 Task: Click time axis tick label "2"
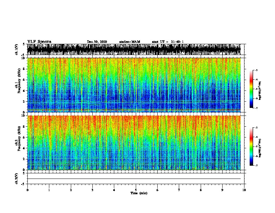click(x=71, y=190)
